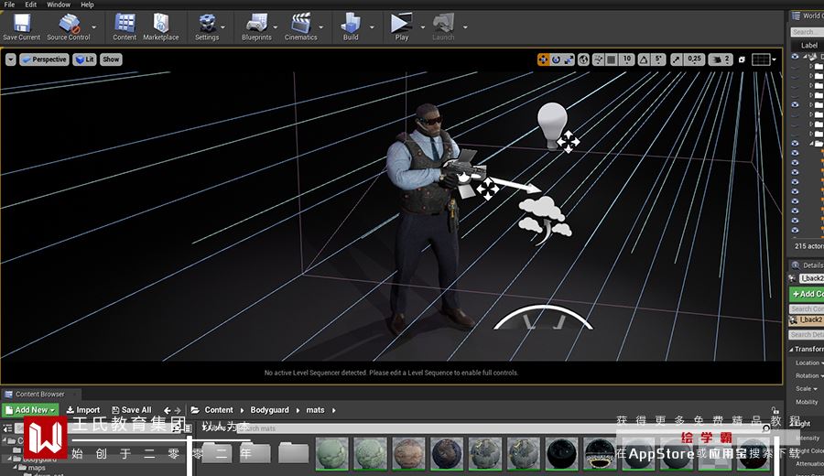The image size is (824, 476).
Task: Toggle visibility eye of outliner root row
Action: (x=795, y=57)
